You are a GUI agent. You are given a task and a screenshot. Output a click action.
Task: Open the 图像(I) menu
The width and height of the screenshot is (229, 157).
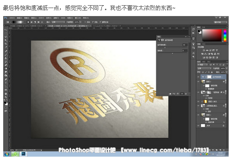(x=27, y=18)
